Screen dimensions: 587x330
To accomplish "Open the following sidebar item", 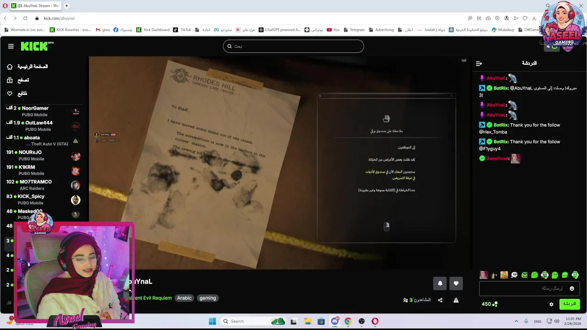I will [17, 93].
